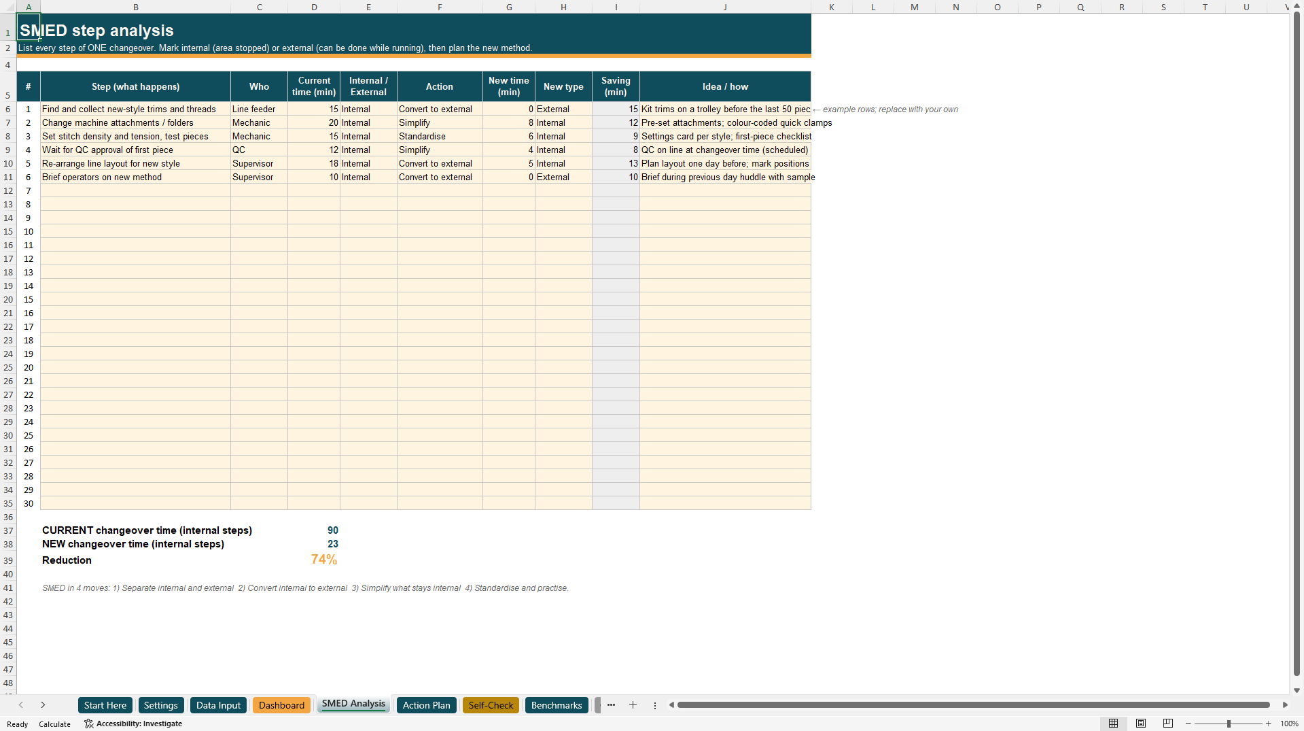Select 'Re-arrange line layout for new style' cell

(135, 163)
